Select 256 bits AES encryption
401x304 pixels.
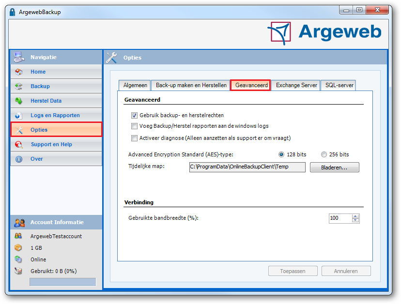[x=324, y=154]
